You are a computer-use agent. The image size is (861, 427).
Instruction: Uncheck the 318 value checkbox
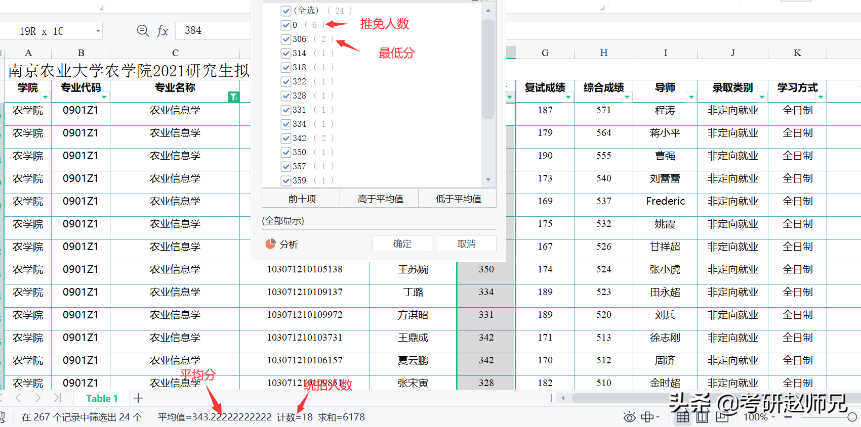(286, 67)
